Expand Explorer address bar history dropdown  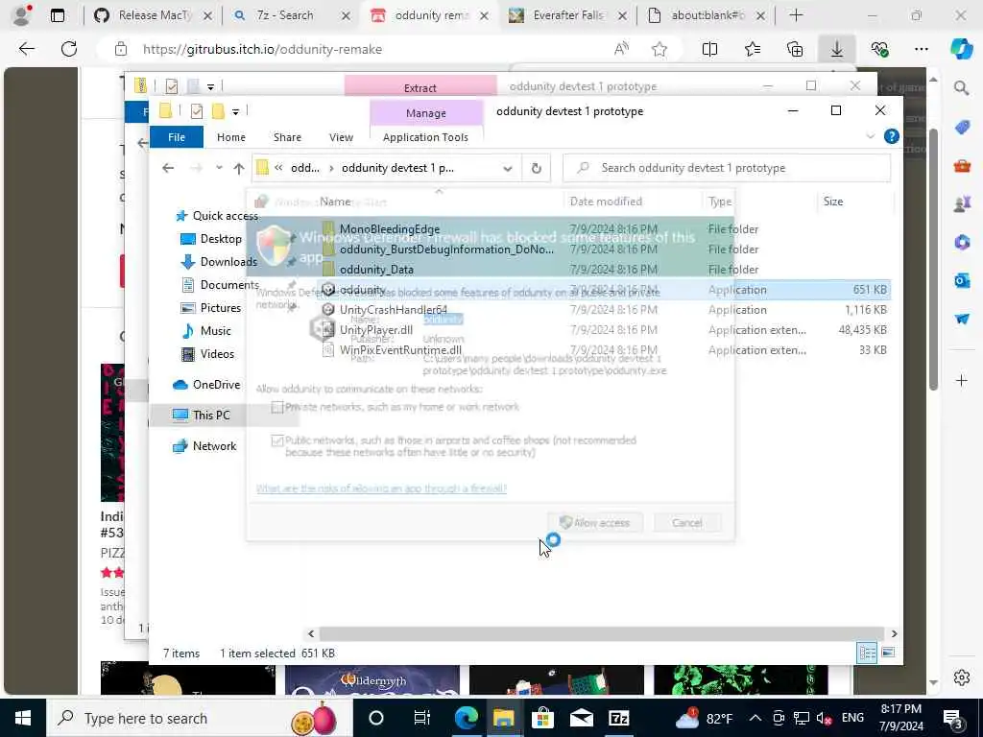pos(507,168)
